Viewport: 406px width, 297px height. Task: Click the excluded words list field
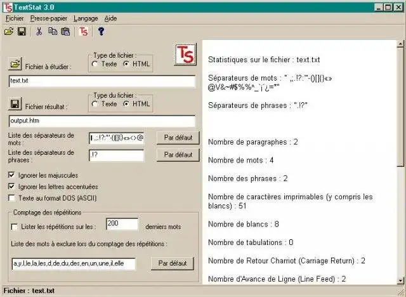(x=74, y=264)
